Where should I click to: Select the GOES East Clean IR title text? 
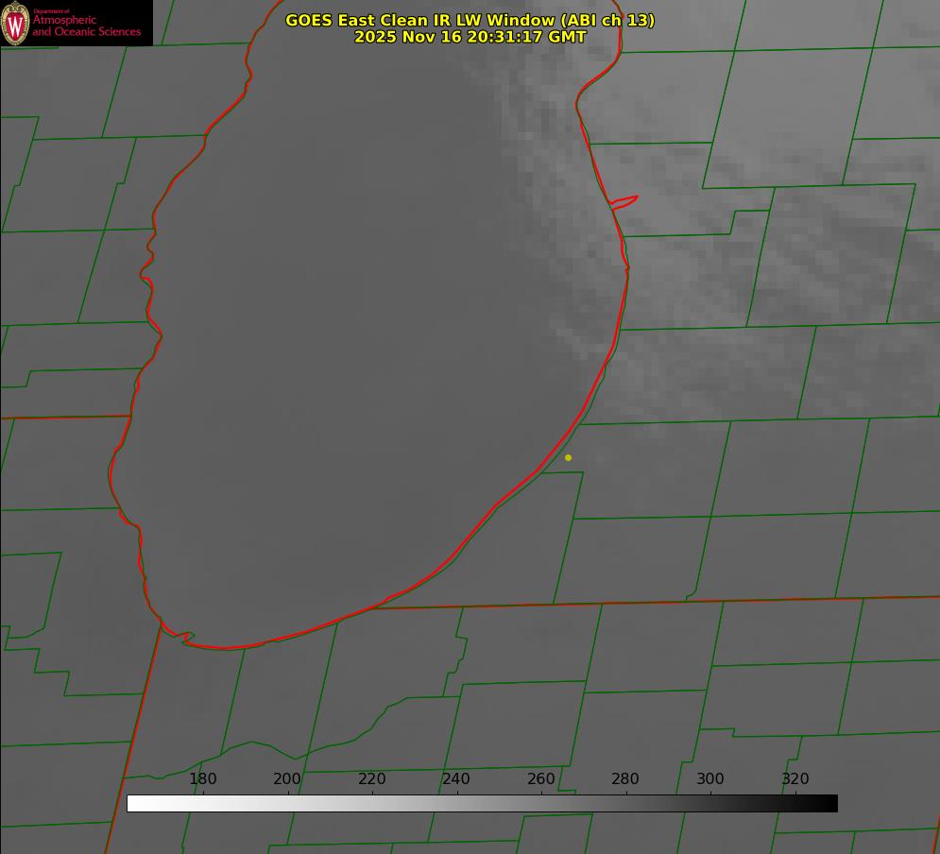click(470, 20)
